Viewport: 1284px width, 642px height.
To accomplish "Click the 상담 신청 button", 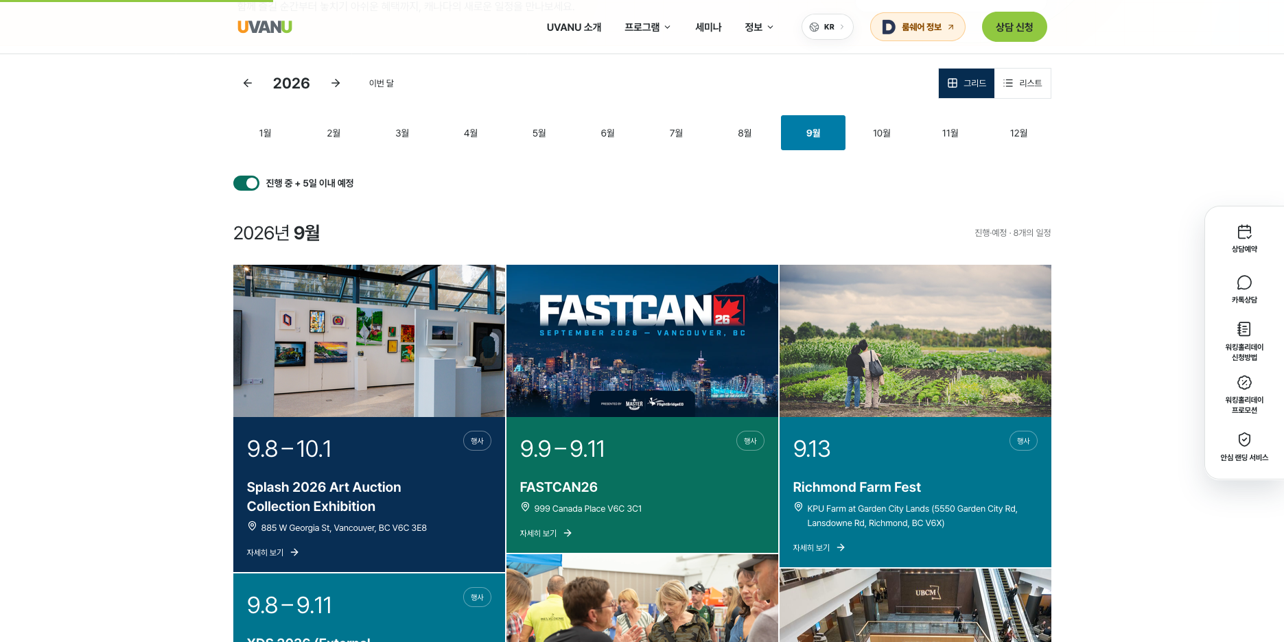I will (1014, 27).
